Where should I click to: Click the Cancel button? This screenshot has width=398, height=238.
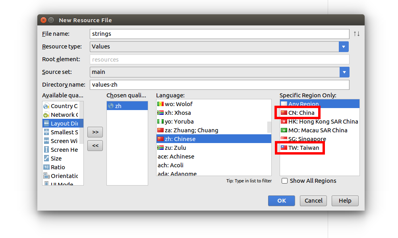(x=313, y=201)
